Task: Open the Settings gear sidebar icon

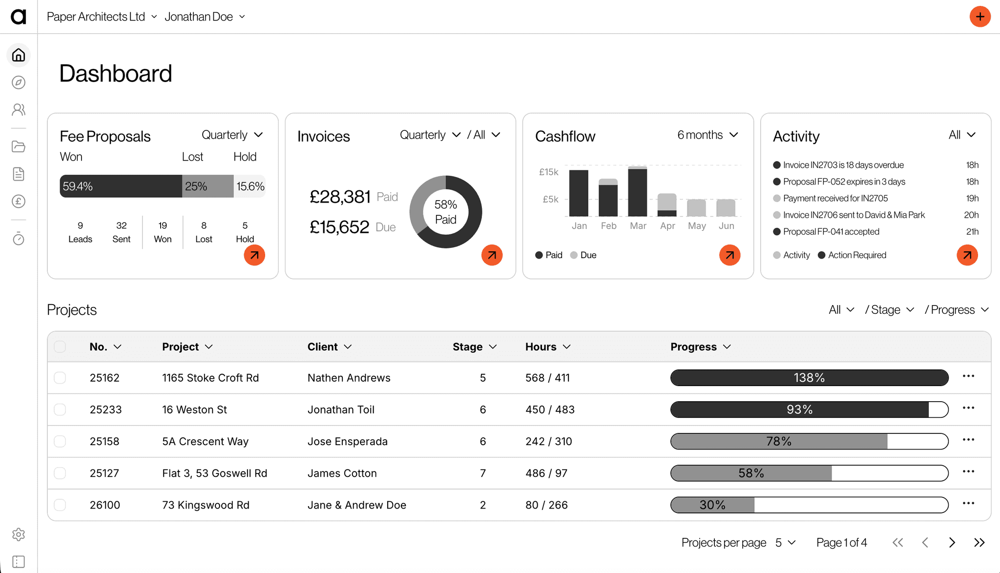Action: coord(19,534)
